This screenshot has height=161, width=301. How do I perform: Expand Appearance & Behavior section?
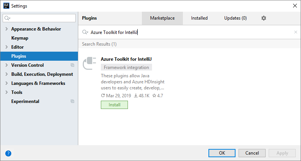[x=6, y=29]
